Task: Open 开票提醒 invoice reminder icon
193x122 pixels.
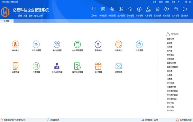Action: (x=36, y=66)
